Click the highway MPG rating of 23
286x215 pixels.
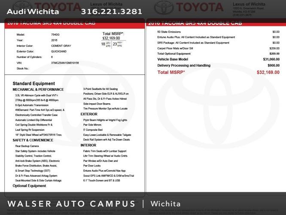pyautogui.click(x=115, y=44)
